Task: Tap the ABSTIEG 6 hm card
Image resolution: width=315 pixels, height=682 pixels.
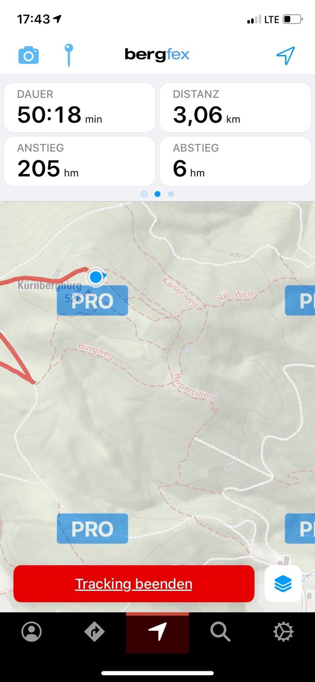Action: pyautogui.click(x=235, y=161)
